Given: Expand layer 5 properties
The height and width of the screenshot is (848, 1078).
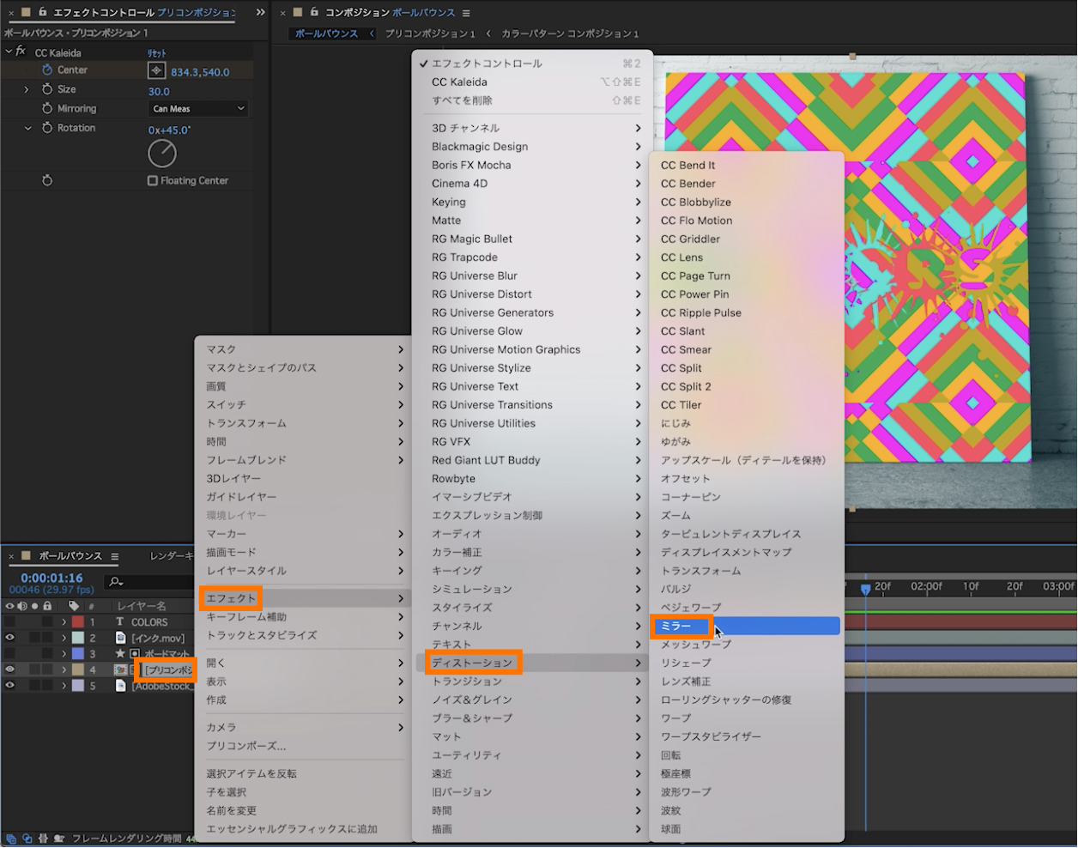Looking at the screenshot, I should pyautogui.click(x=64, y=686).
